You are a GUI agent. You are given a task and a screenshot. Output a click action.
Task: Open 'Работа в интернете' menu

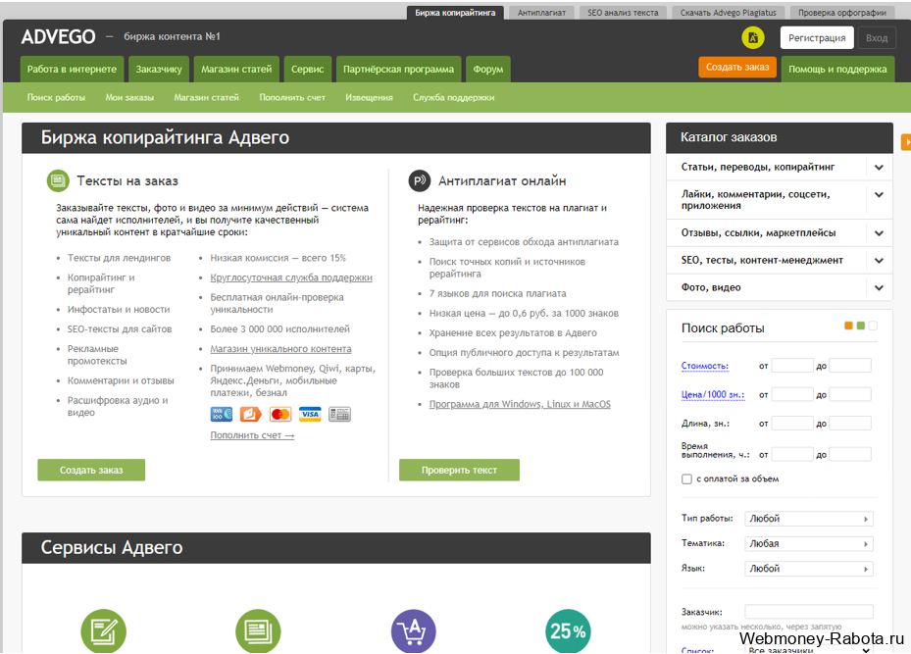click(x=72, y=69)
